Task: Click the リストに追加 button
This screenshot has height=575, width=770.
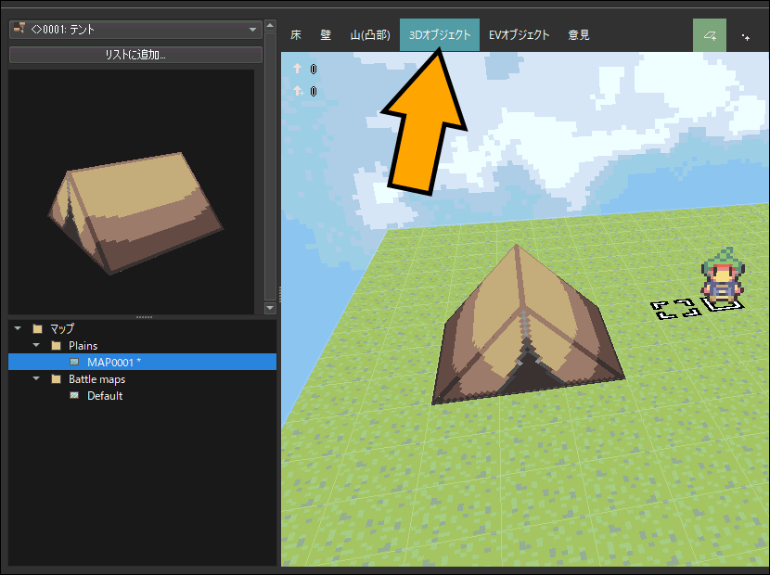Action: pyautogui.click(x=135, y=55)
